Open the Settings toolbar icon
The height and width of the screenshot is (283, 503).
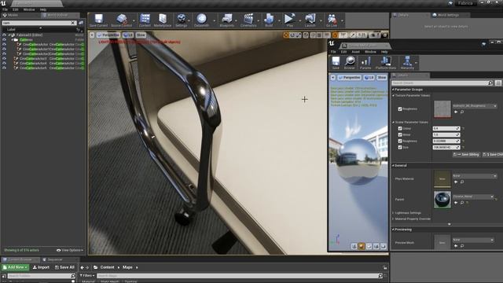point(182,20)
